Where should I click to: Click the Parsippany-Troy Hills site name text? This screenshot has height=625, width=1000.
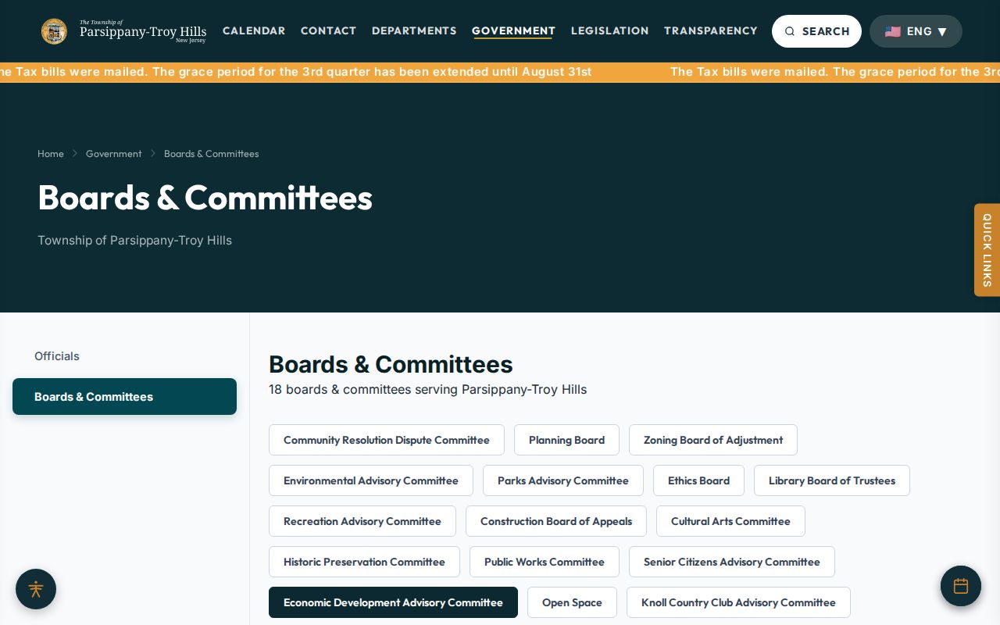pos(143,32)
